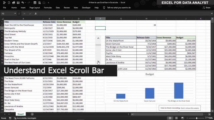Click the Undo arrow icon
This screenshot has width=214, height=120.
23,3
